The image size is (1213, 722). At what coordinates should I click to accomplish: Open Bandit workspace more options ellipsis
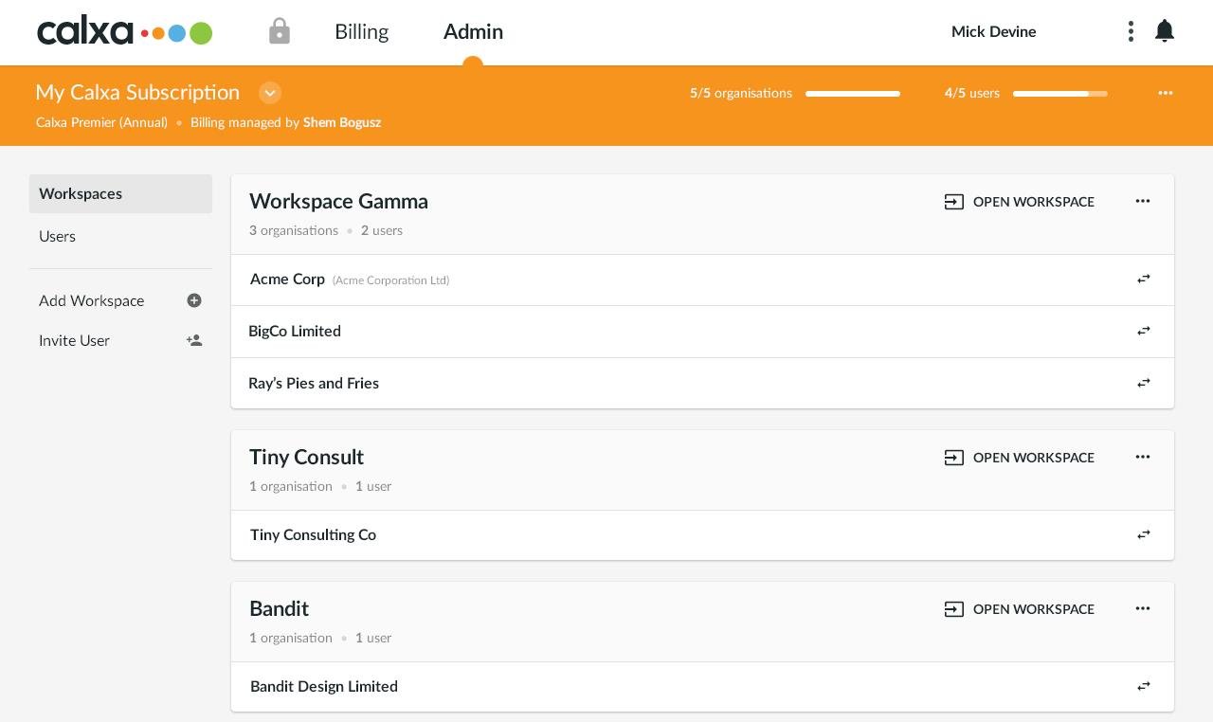click(1143, 608)
